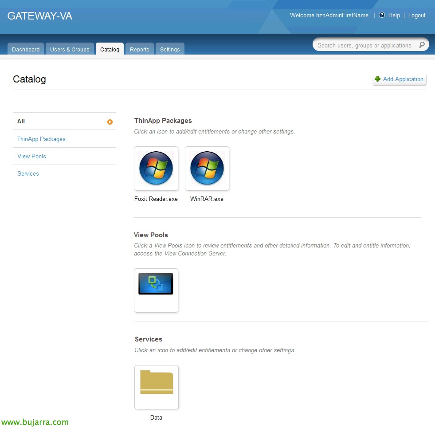The width and height of the screenshot is (435, 428).
Task: Open the Users & Groups tab
Action: coord(70,49)
